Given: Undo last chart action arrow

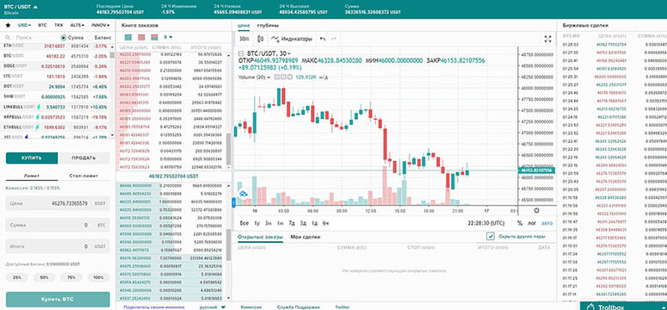Looking at the screenshot, I should click(323, 39).
